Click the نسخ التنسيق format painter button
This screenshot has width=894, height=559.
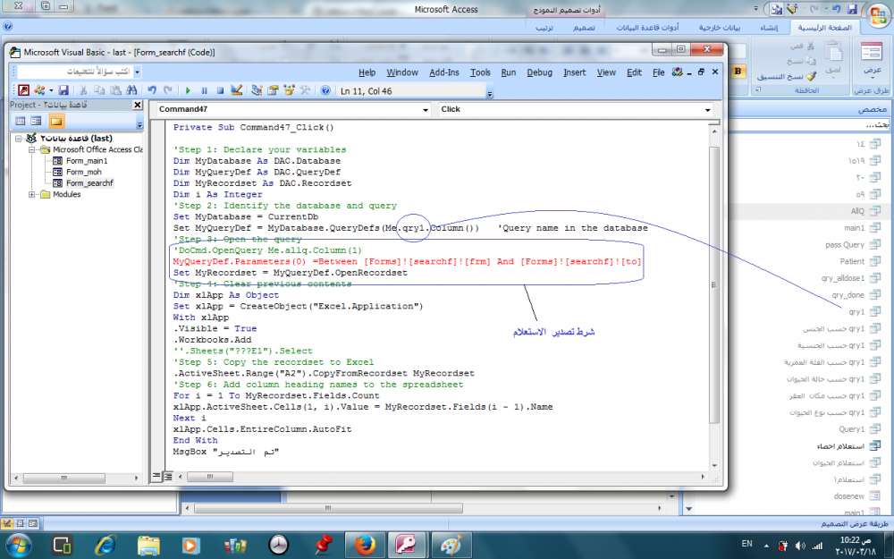[x=787, y=76]
